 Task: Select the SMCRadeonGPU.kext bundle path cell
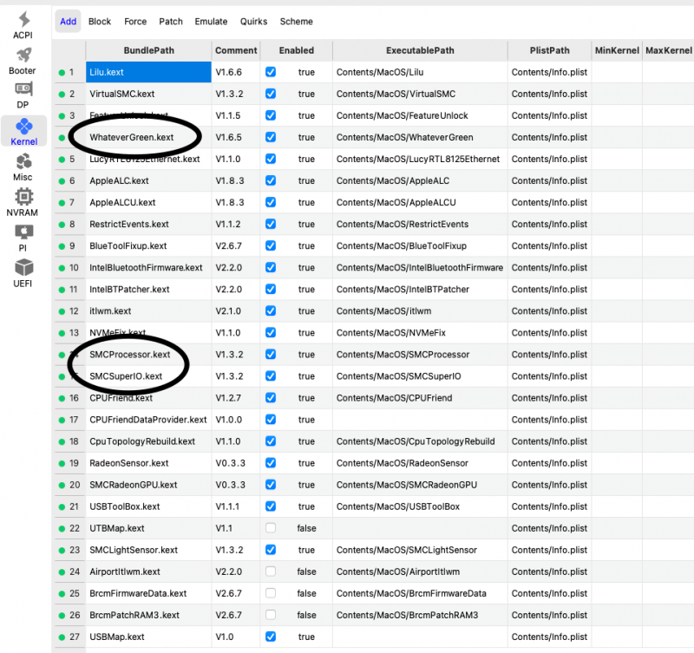coord(148,485)
